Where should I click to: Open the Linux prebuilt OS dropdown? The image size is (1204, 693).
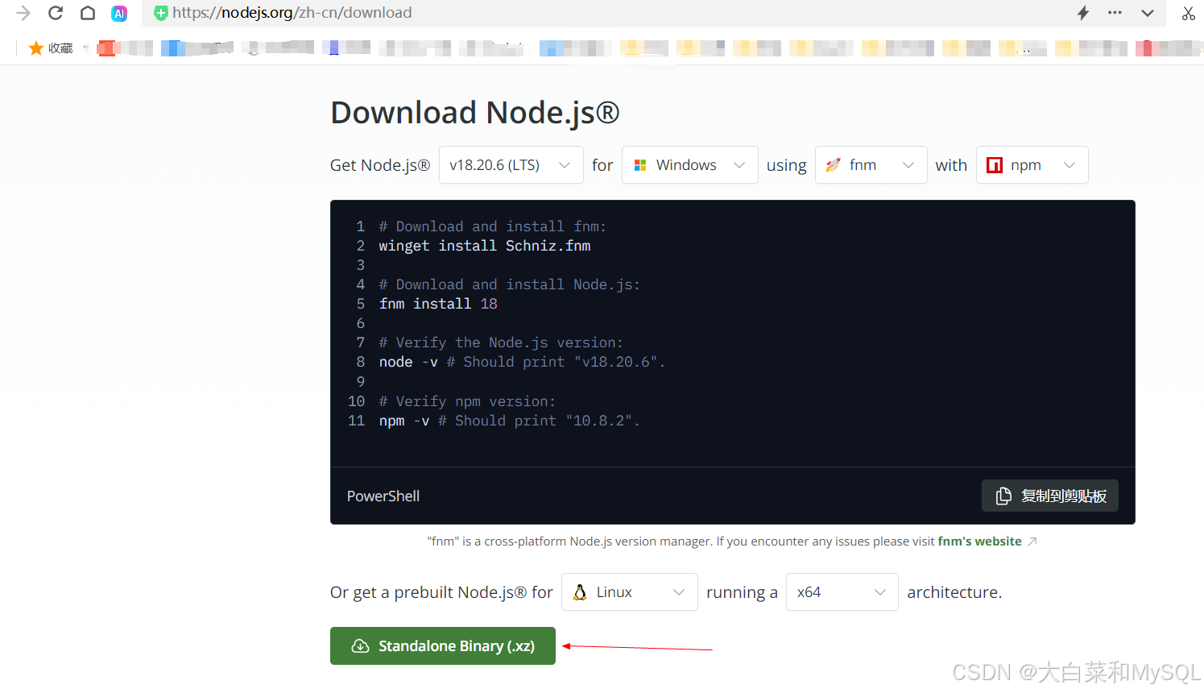pos(629,592)
